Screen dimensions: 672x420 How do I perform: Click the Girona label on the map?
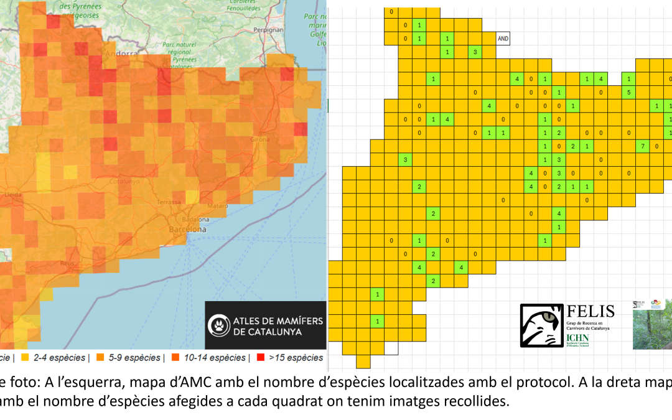[x=260, y=139]
